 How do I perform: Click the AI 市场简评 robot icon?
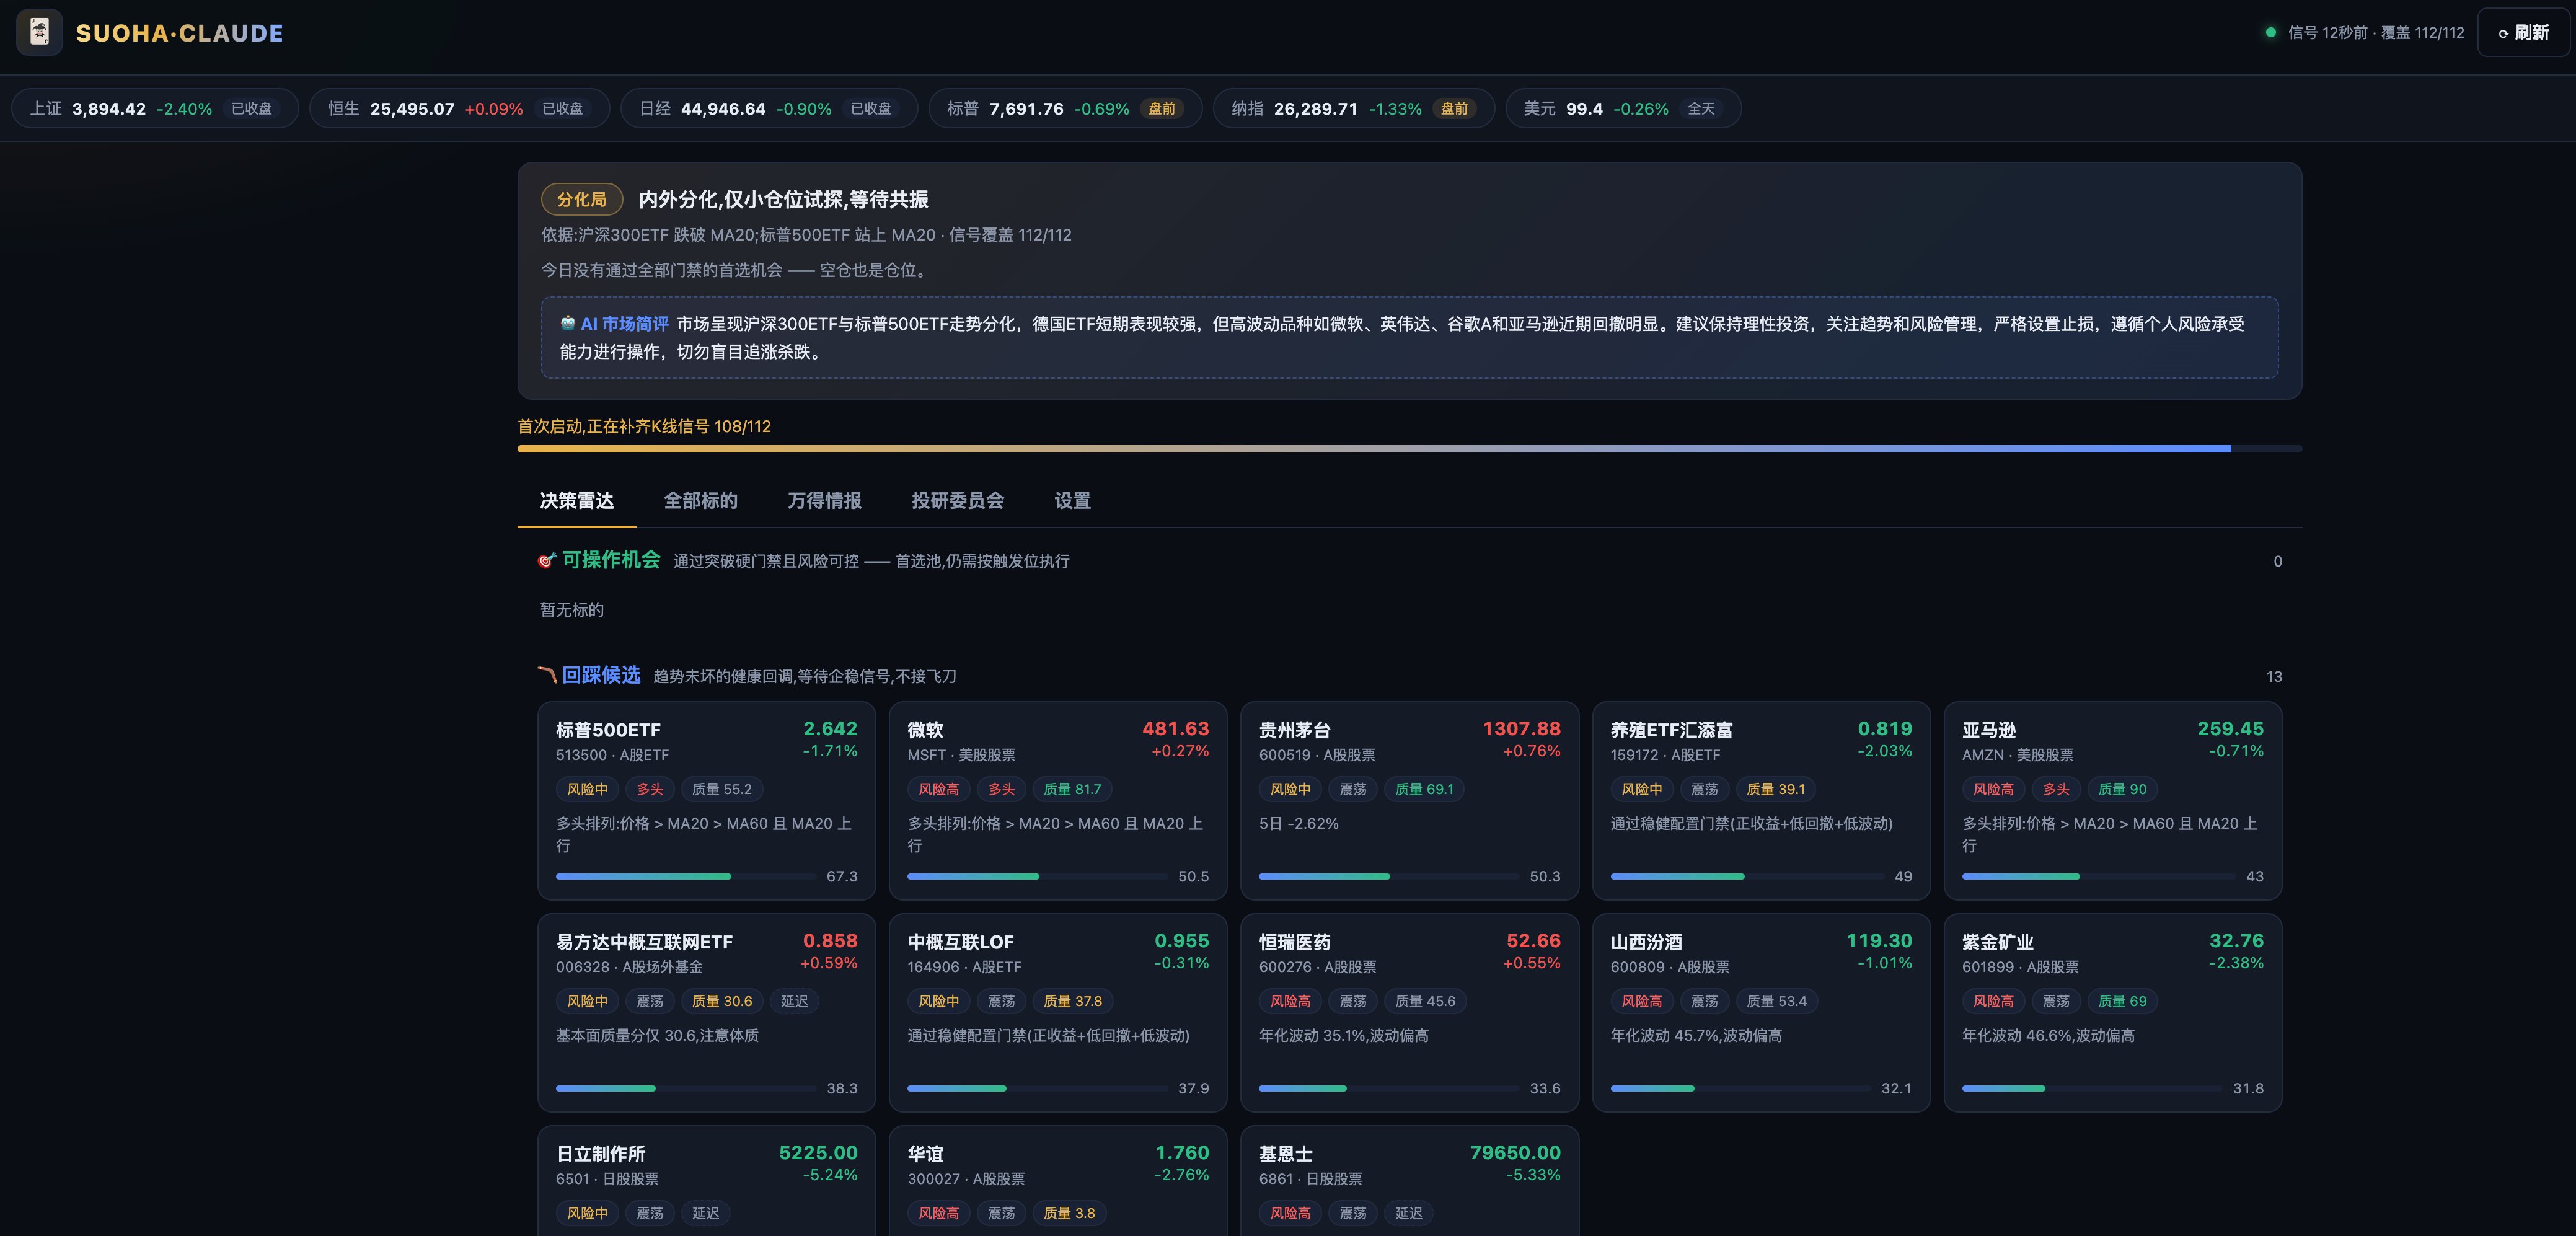[x=568, y=323]
